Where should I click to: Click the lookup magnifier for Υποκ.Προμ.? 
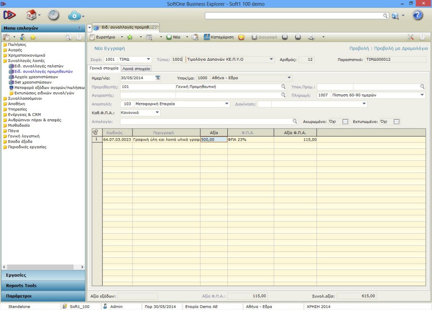tap(422, 87)
